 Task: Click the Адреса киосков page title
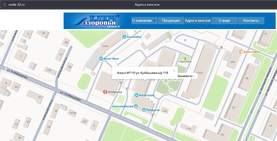pos(147,5)
